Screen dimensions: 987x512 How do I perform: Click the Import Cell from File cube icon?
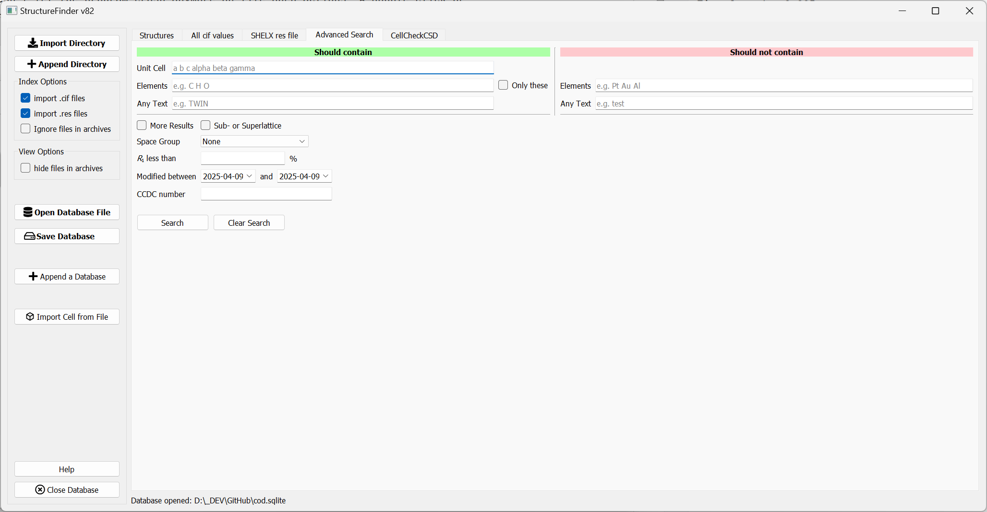30,317
